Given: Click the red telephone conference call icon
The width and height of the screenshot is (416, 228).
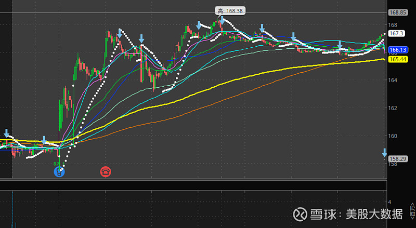Looking at the screenshot, I should [x=106, y=171].
